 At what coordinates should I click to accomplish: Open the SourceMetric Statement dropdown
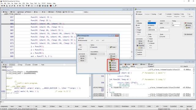97,54
